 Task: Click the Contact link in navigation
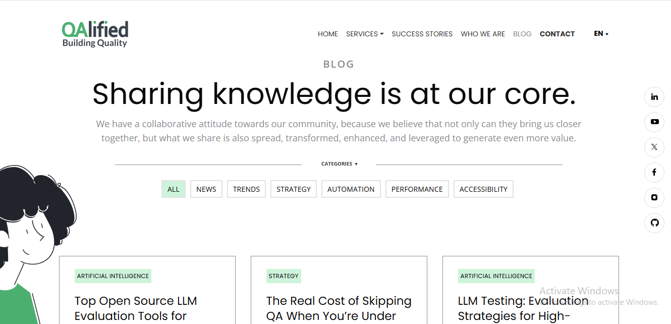click(557, 34)
